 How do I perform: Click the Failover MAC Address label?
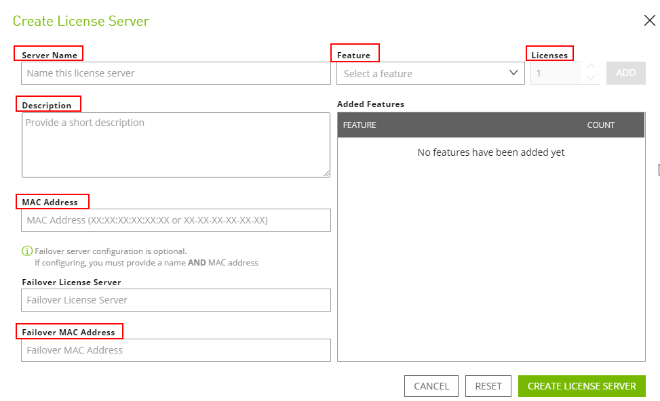click(x=69, y=332)
